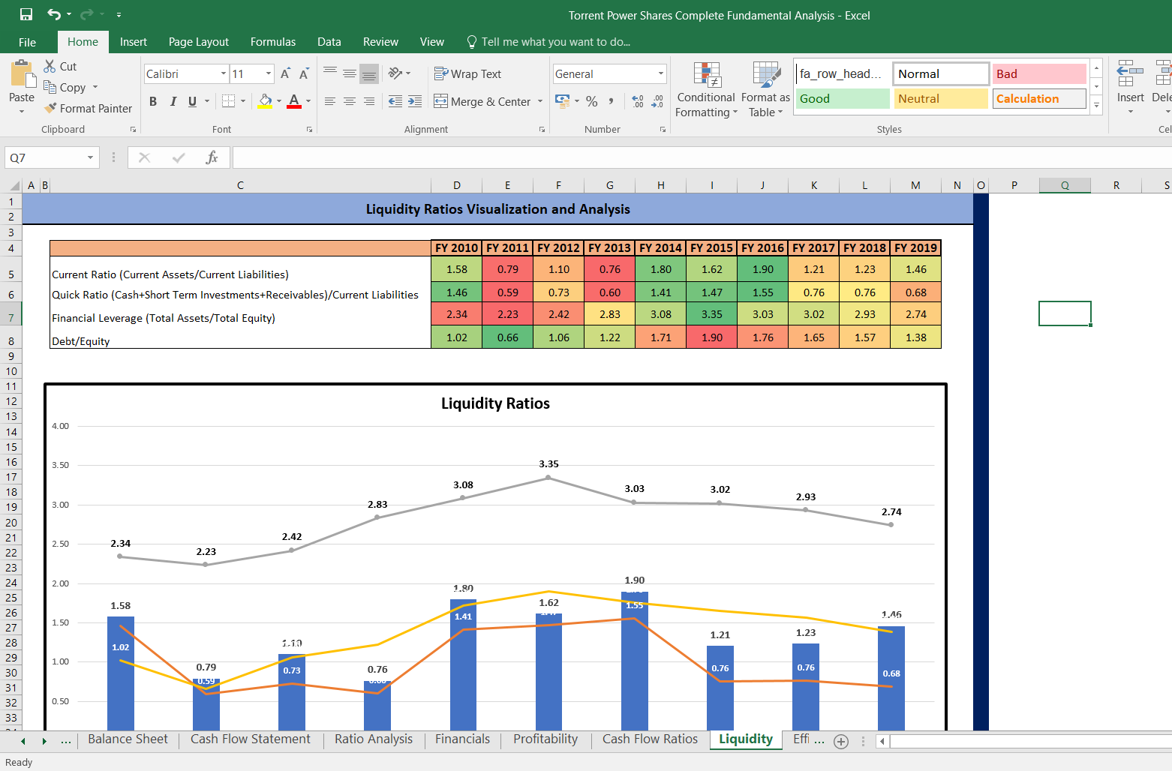Align cell text to the left
The image size is (1172, 771).
point(330,101)
